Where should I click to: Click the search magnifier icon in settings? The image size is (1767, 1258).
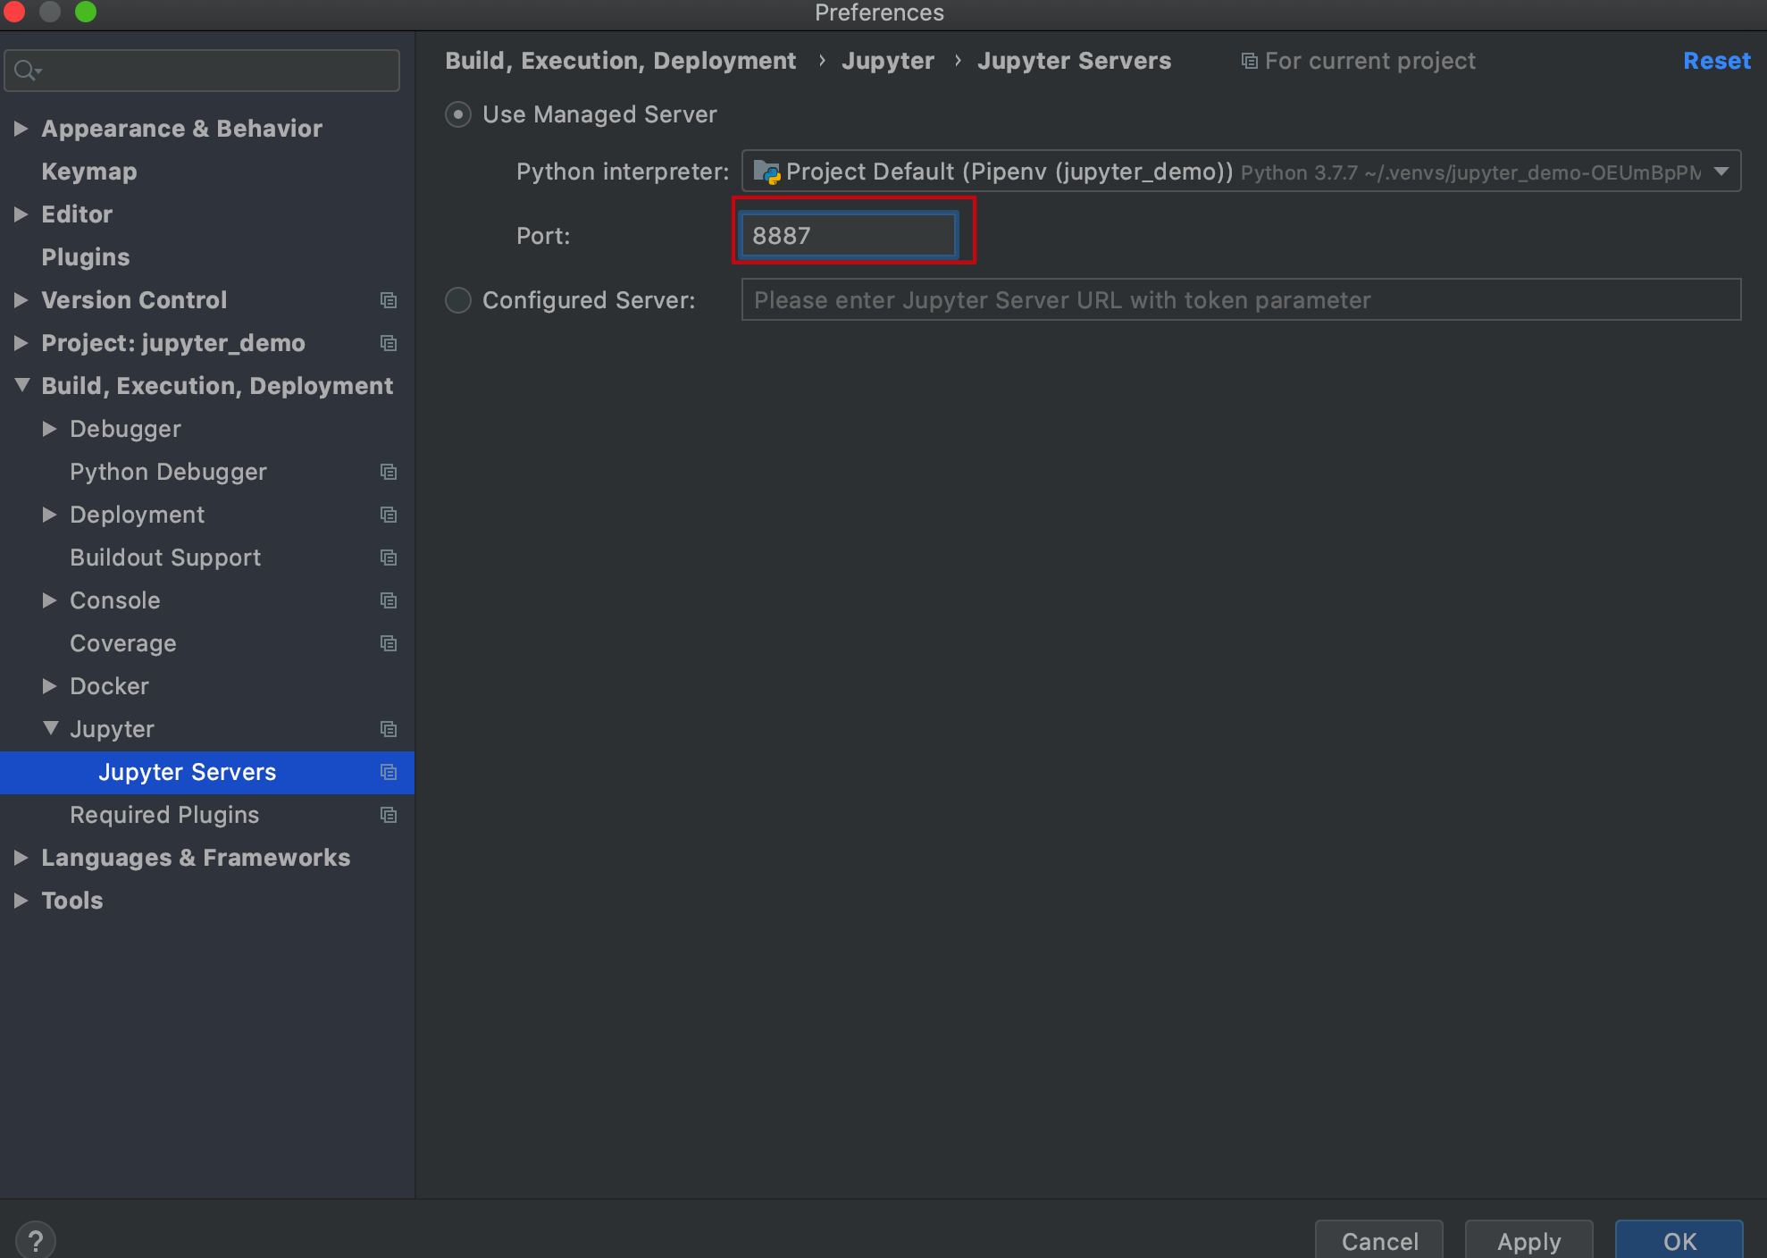click(x=28, y=71)
